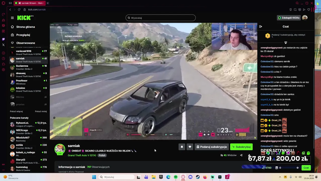Collapse the chat panel with arrow icon
The width and height of the screenshot is (321, 181).
coord(261,26)
